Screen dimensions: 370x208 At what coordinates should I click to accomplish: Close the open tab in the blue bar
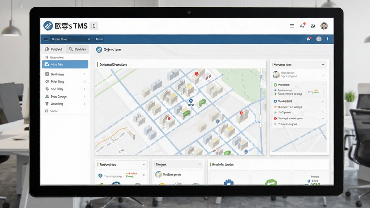click(89, 39)
